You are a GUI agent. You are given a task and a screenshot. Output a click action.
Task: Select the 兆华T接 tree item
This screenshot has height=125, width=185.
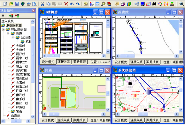(x=21, y=70)
